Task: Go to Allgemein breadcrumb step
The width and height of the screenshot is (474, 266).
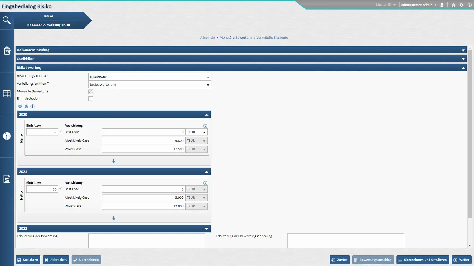Action: pyautogui.click(x=207, y=38)
